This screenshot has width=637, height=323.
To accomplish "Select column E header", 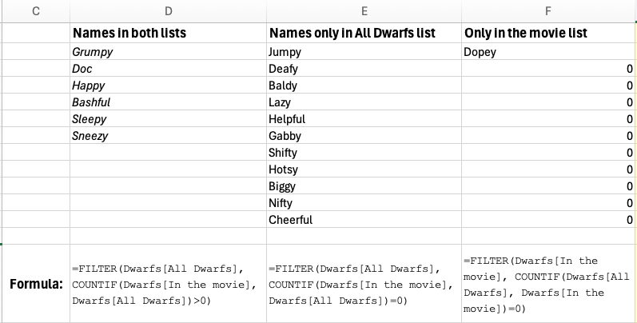I will pyautogui.click(x=364, y=10).
